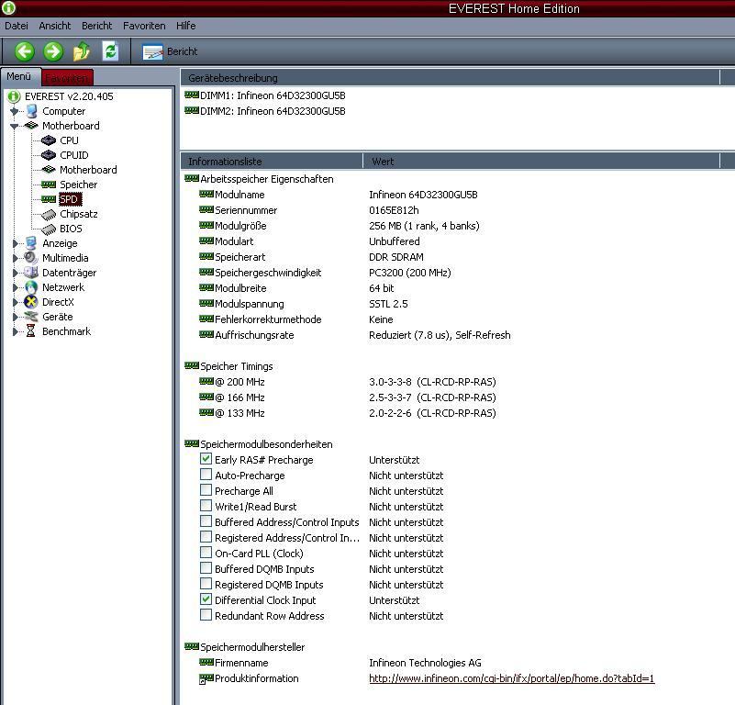
Task: Click the DirectX icon in tree
Action: [x=31, y=302]
